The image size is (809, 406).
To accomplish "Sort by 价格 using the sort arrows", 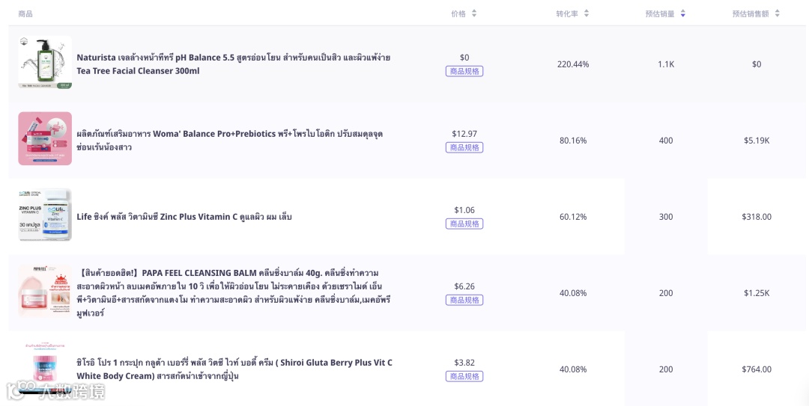I will click(x=474, y=13).
